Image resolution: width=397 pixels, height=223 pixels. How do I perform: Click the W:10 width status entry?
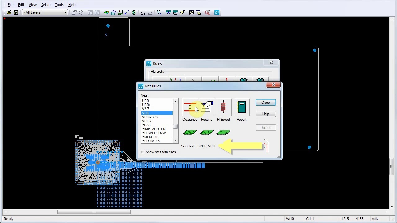point(290,219)
